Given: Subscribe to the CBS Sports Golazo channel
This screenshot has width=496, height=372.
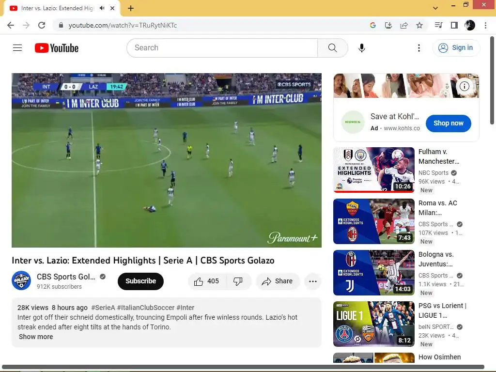Looking at the screenshot, I should [x=140, y=281].
